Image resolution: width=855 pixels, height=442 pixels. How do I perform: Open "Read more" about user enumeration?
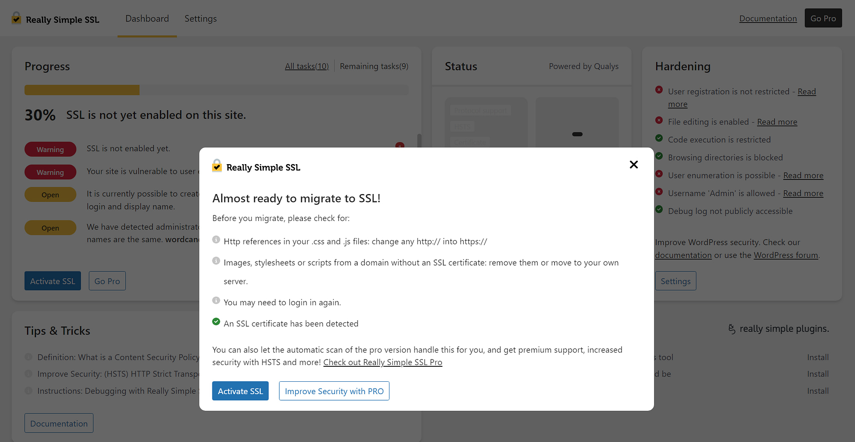point(803,175)
